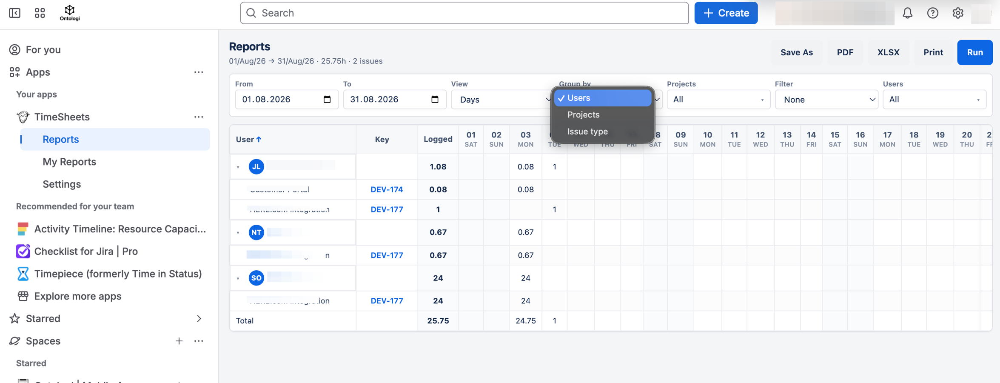This screenshot has width=1000, height=383.
Task: Open My Reports
Action: (x=69, y=162)
